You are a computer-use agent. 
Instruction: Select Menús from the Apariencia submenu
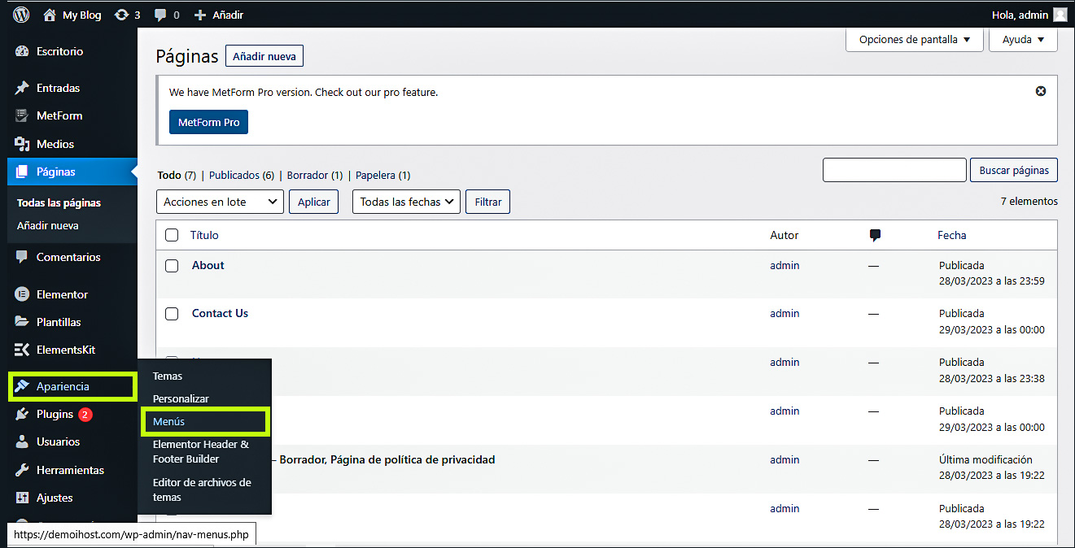click(x=169, y=421)
